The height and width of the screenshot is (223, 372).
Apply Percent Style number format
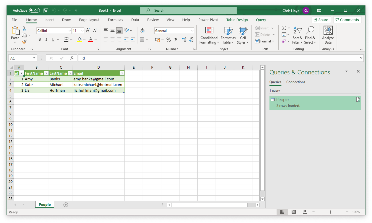pos(169,40)
